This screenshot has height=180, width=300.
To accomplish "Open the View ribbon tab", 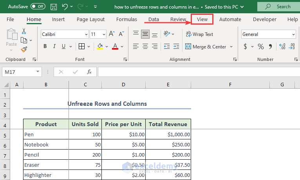I will coord(202,19).
